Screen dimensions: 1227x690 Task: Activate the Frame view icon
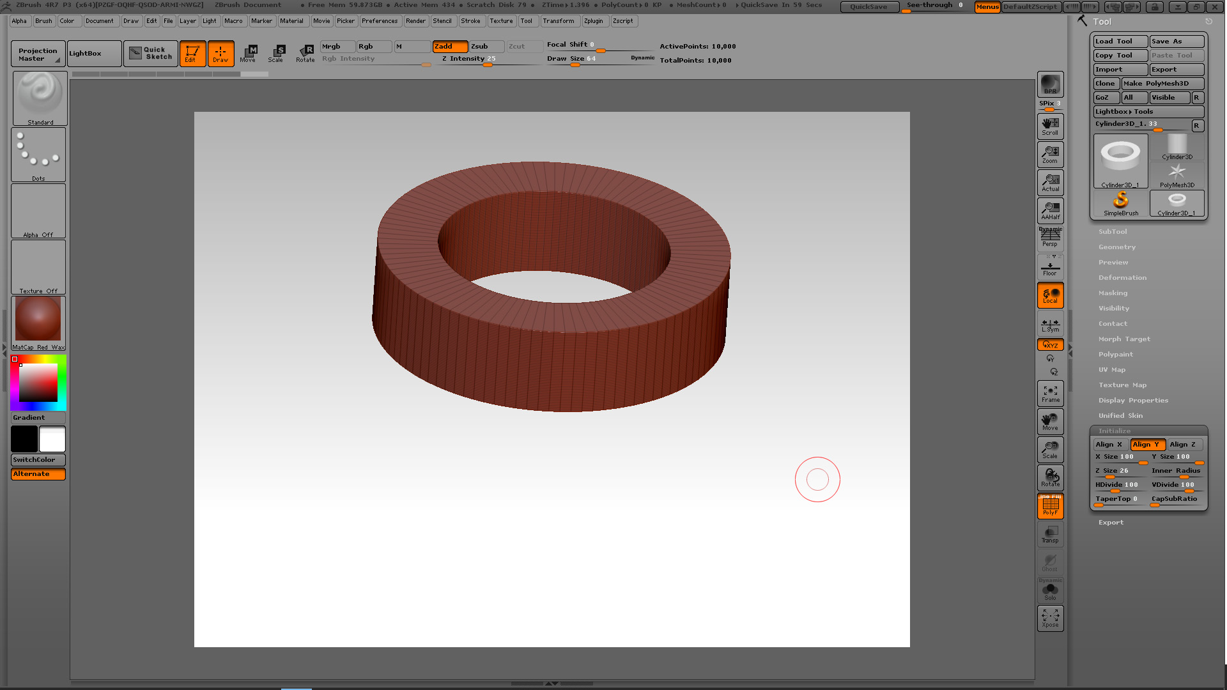click(x=1050, y=394)
